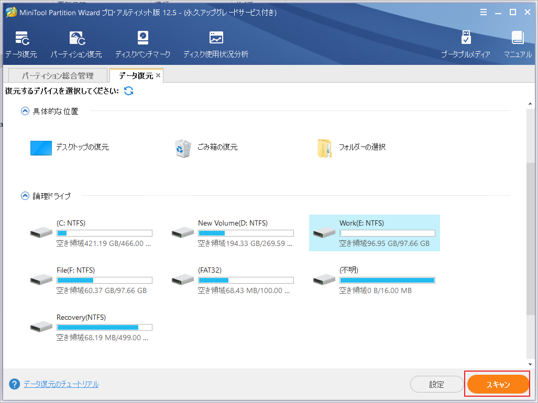
Task: Collapse the 論理ドライブ section
Action: coord(25,195)
